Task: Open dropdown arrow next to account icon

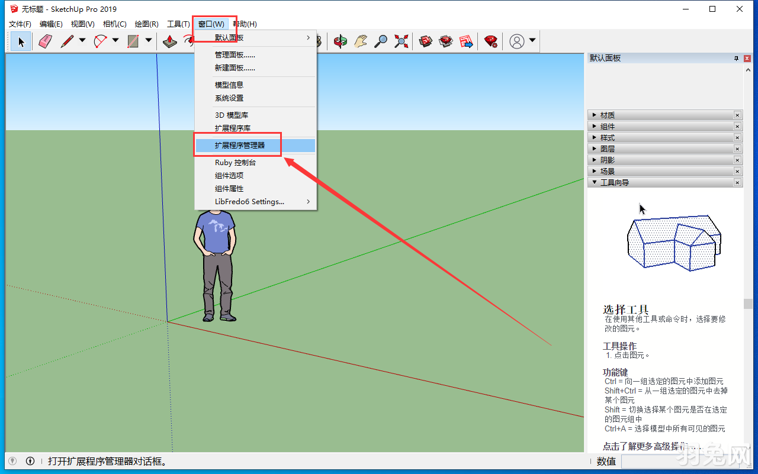Action: (532, 41)
